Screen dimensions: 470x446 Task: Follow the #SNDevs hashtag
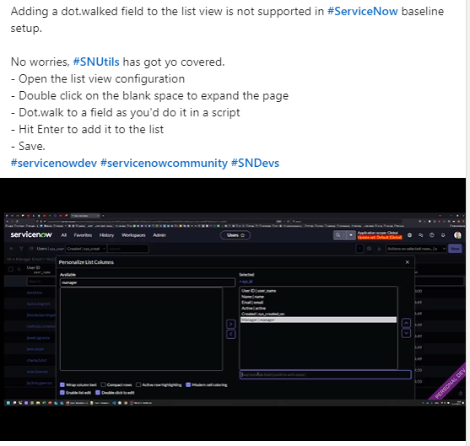pos(255,163)
